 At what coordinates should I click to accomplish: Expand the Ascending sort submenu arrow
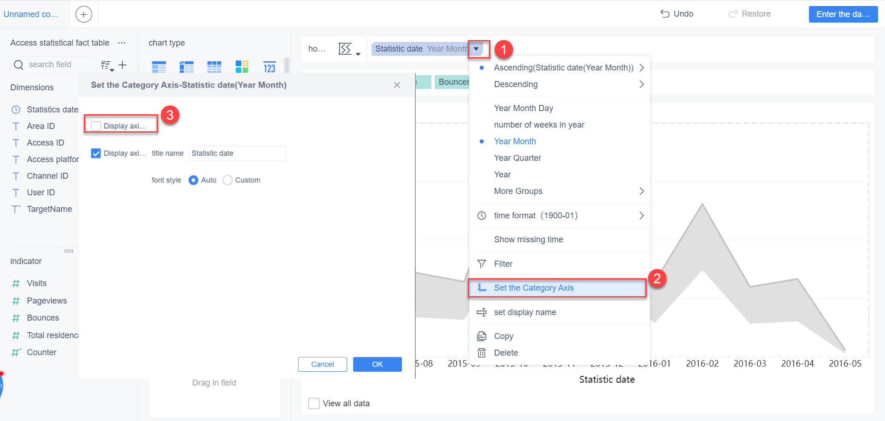click(641, 68)
